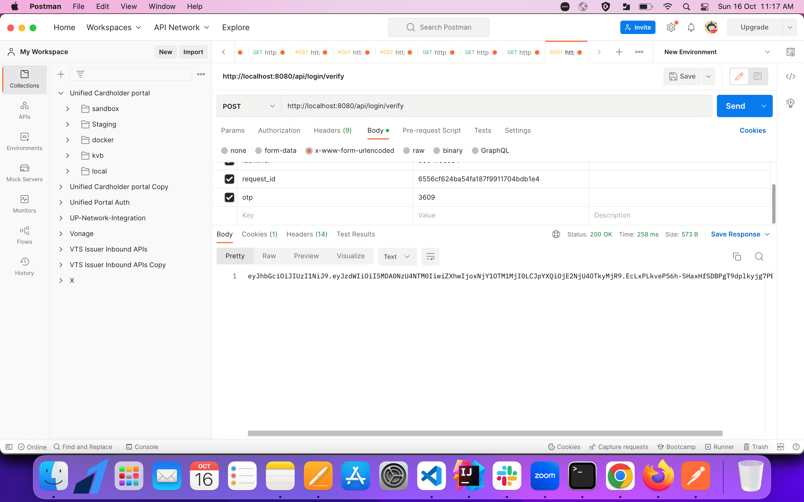The height and width of the screenshot is (502, 804).
Task: Toggle the two-pane view icon in status bar
Action: (781, 447)
